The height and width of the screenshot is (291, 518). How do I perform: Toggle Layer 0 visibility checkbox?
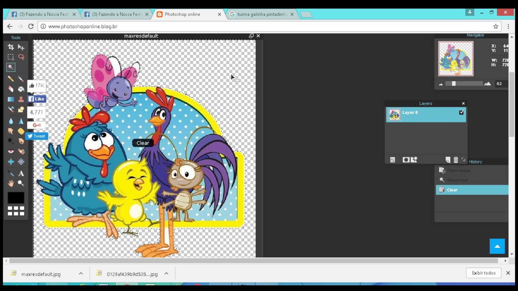[461, 113]
